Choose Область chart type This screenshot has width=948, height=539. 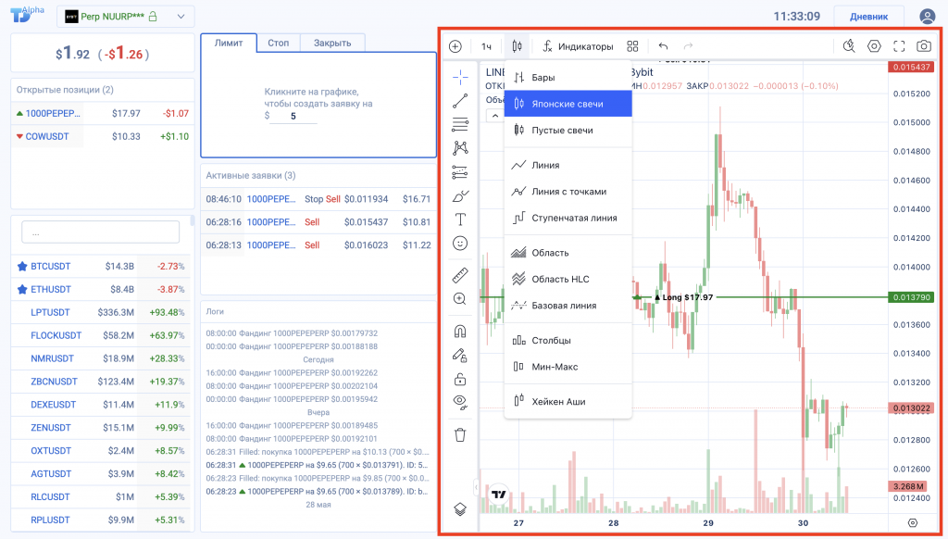click(x=568, y=253)
